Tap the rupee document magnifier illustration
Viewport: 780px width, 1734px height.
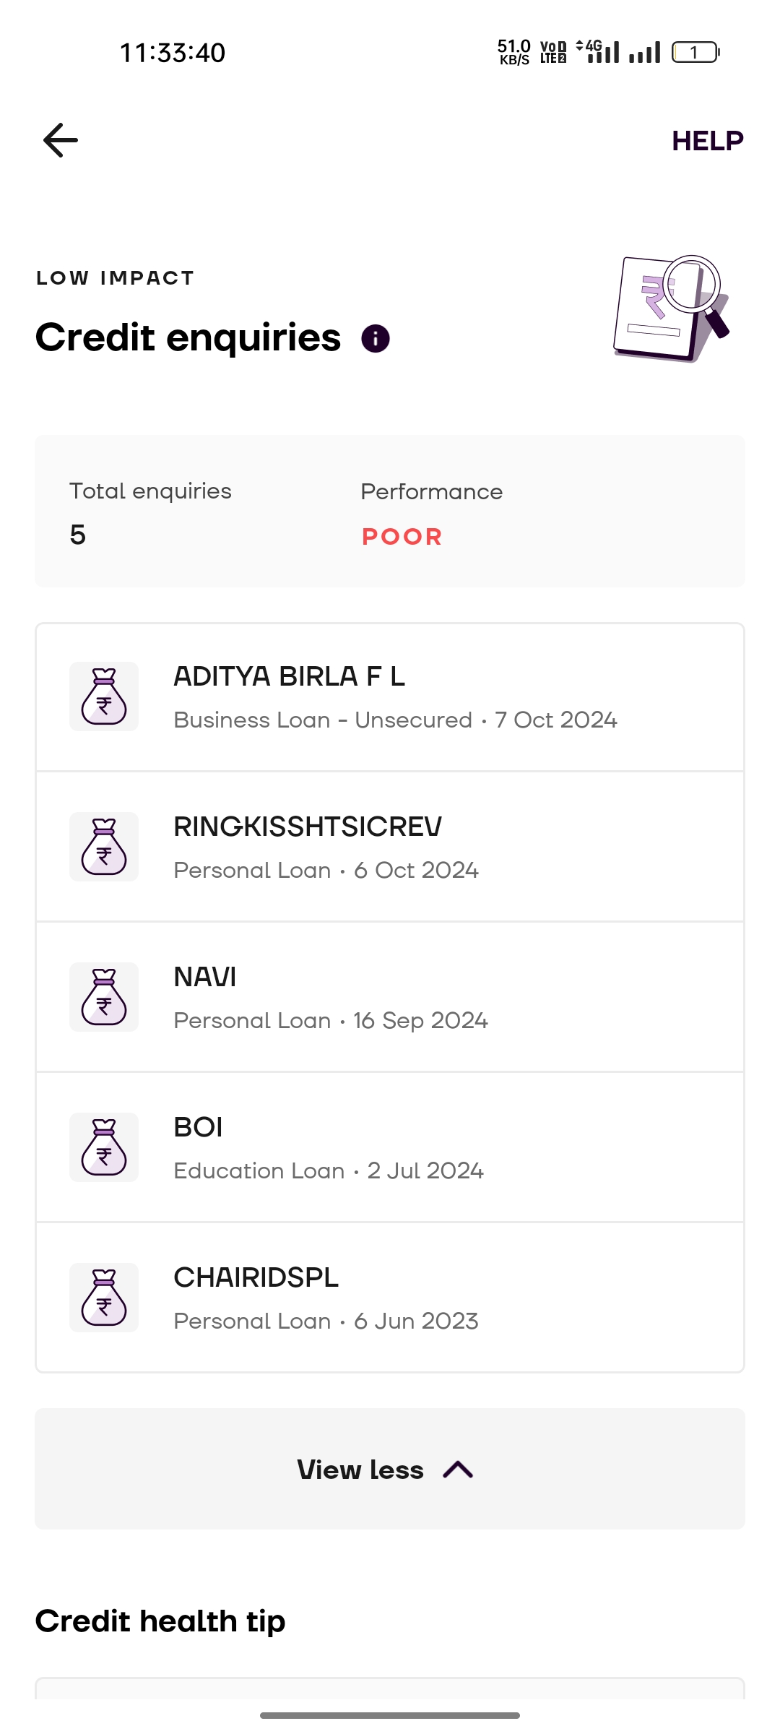click(x=671, y=308)
